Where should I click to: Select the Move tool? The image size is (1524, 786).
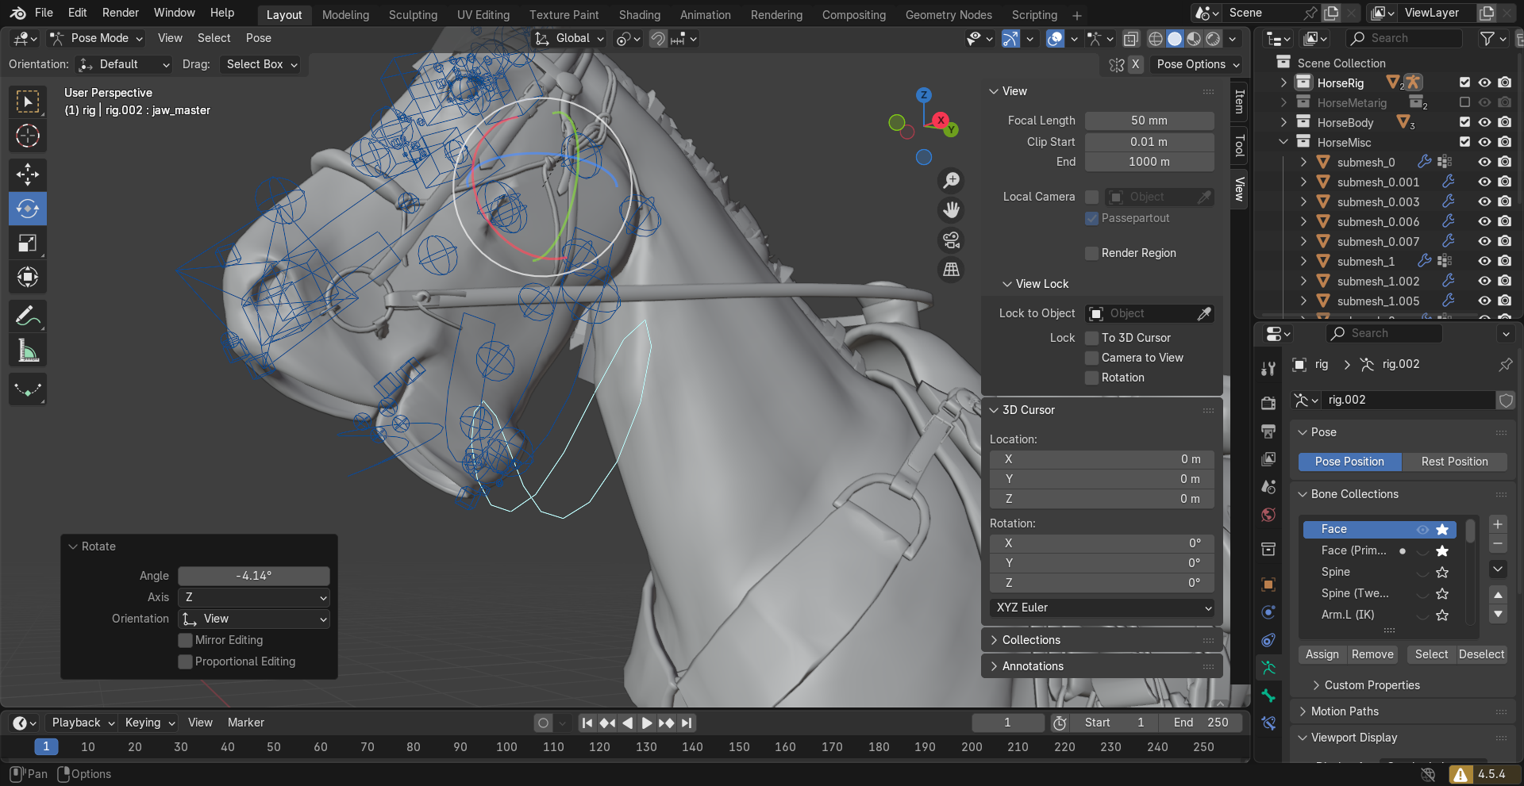[28, 174]
